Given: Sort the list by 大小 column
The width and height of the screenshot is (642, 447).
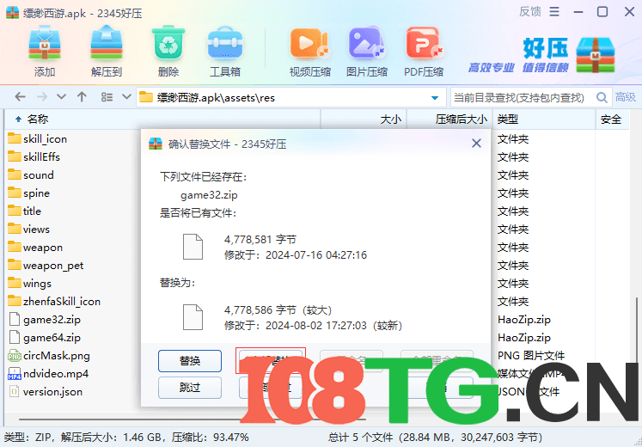Looking at the screenshot, I should 364,119.
